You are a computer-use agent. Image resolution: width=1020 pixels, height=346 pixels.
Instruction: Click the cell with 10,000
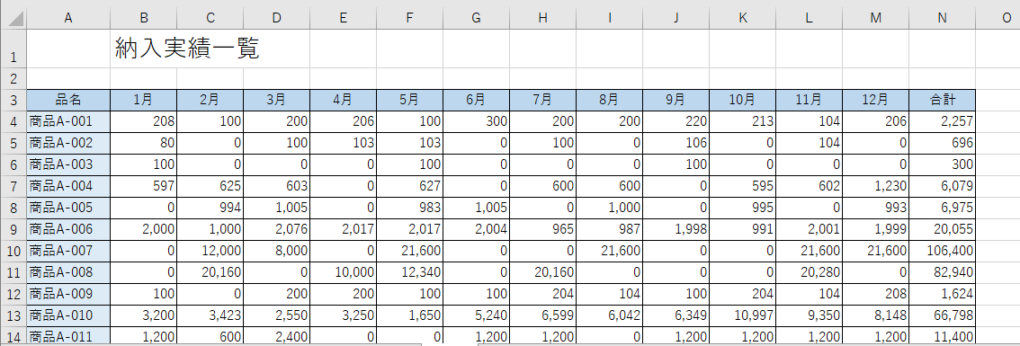tap(343, 272)
